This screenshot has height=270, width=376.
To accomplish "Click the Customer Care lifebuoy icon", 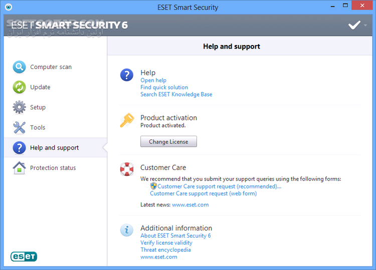I will (x=127, y=169).
